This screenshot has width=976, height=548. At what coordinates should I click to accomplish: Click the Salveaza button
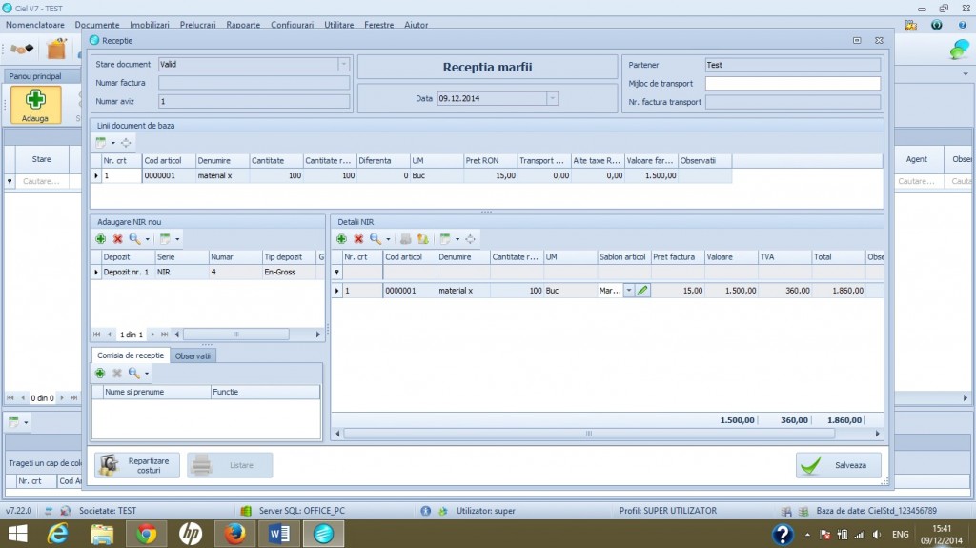coord(839,465)
